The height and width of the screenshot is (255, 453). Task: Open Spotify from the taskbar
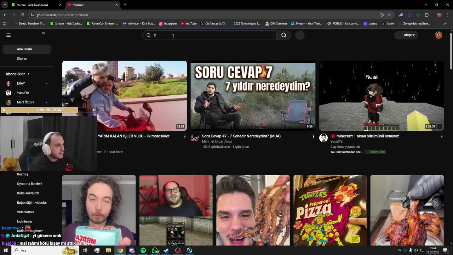[143, 250]
